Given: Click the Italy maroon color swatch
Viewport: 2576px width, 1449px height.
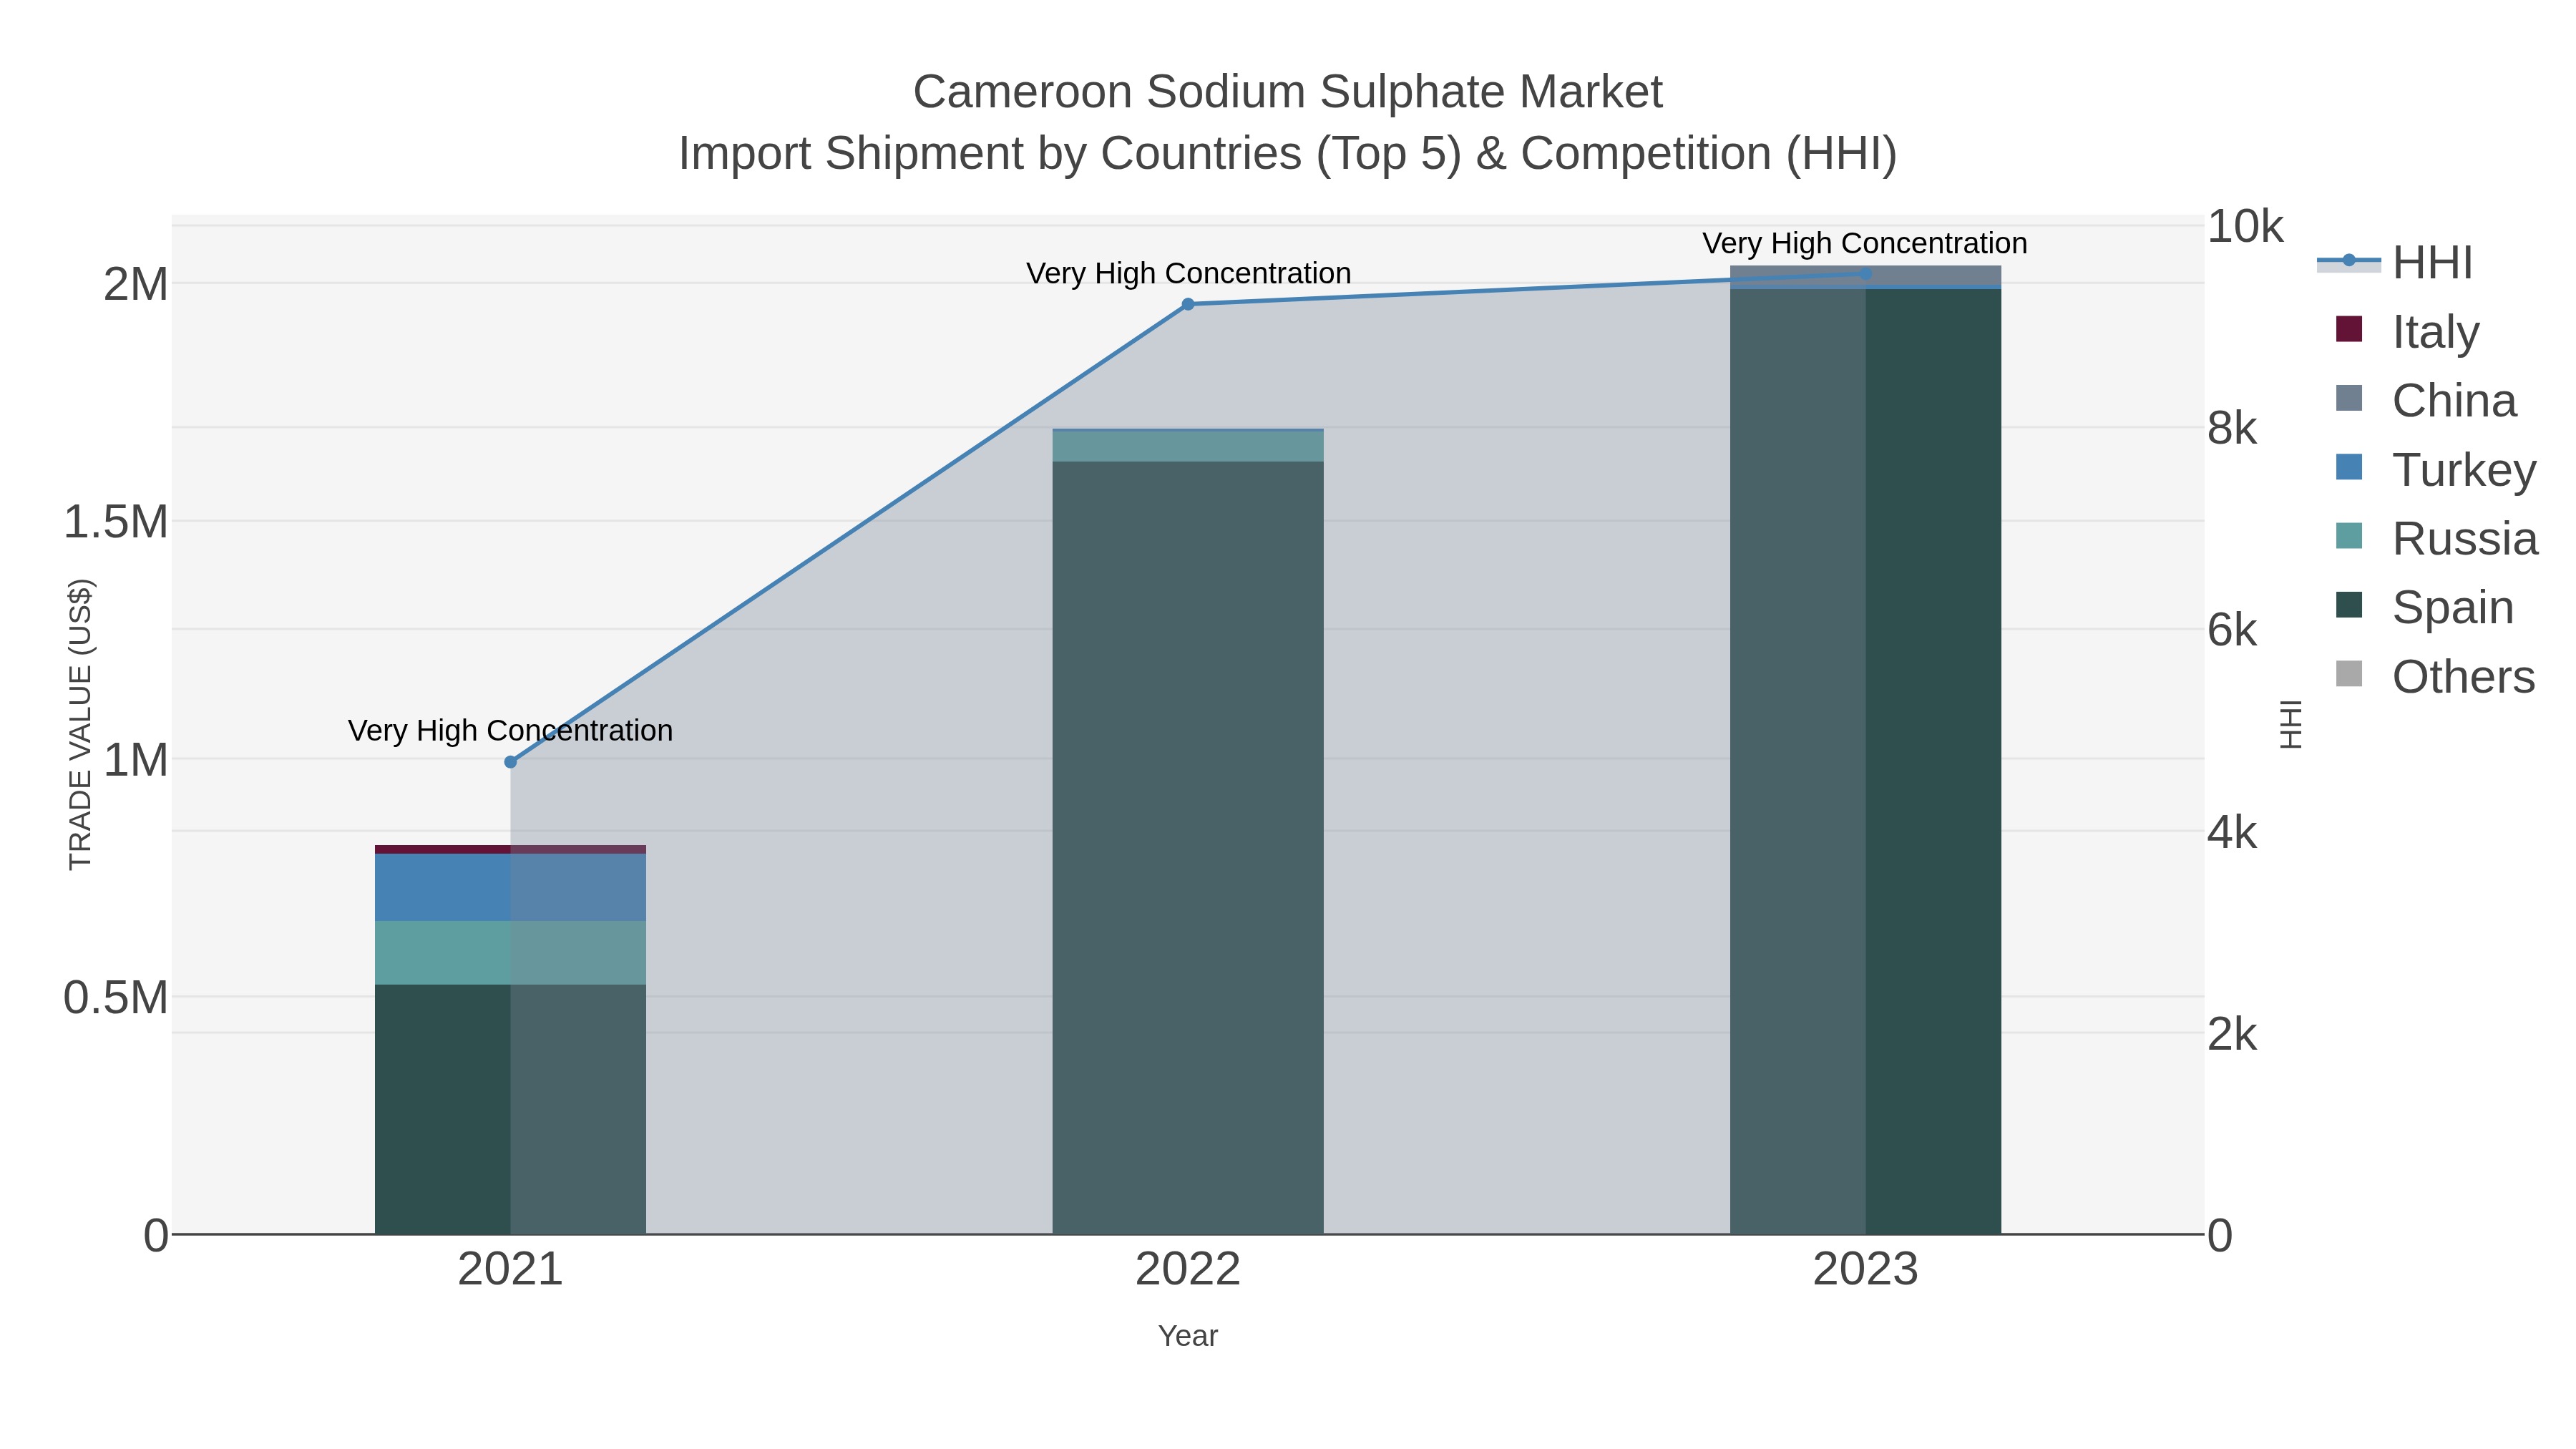Looking at the screenshot, I should click(x=2349, y=329).
